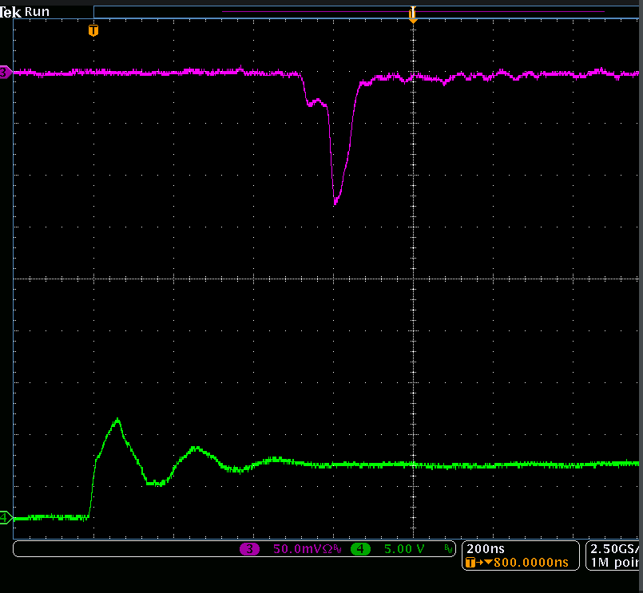
Task: Click the channel 4 bandwidth limit icon
Action: pyautogui.click(x=447, y=550)
